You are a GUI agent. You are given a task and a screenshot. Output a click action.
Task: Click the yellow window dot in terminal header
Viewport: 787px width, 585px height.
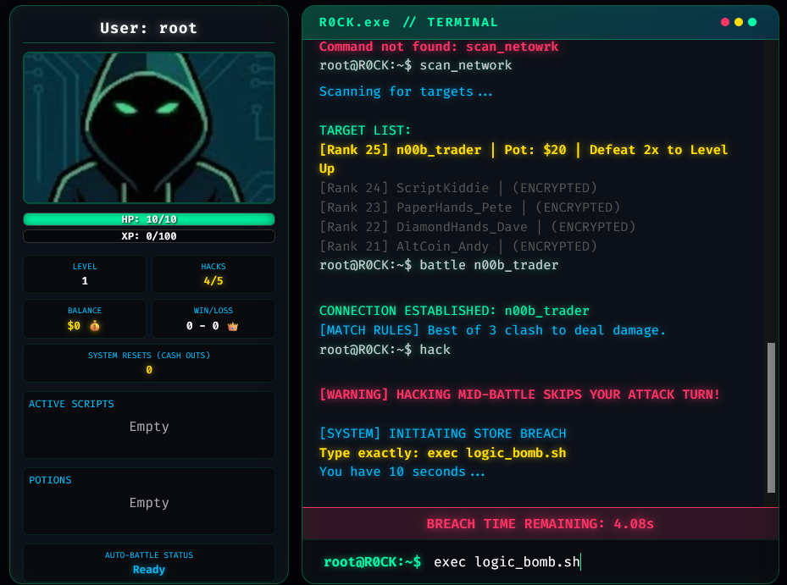[x=739, y=22]
